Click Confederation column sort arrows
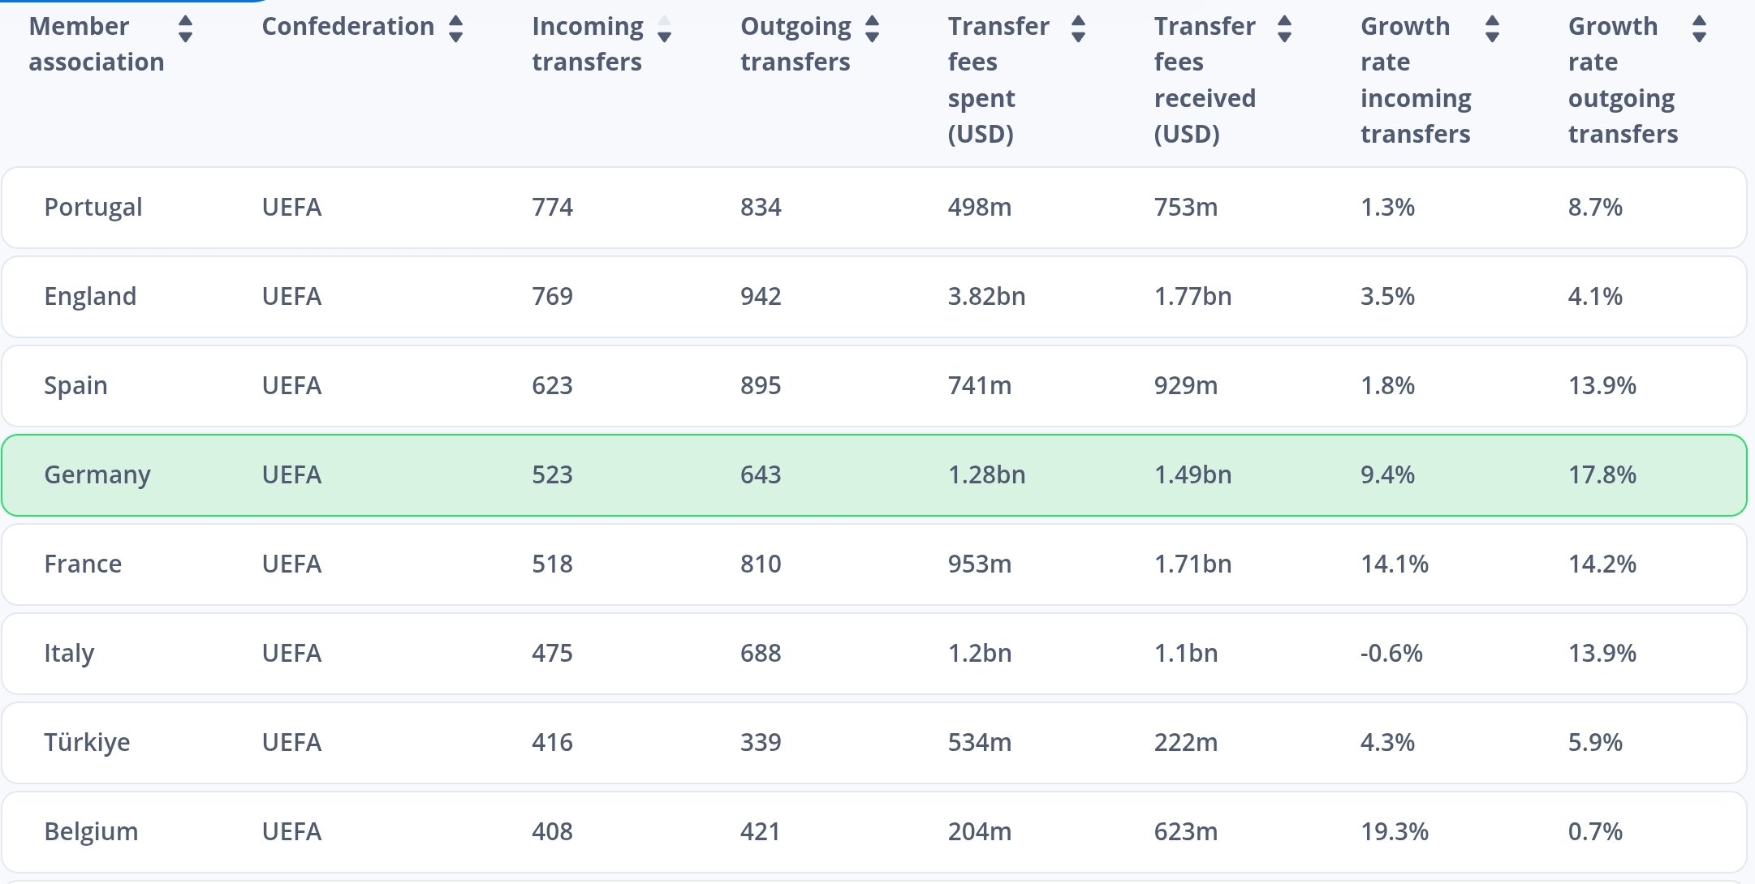 pyautogui.click(x=455, y=29)
